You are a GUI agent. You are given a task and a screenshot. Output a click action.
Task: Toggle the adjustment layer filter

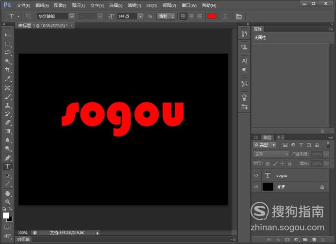point(293,145)
